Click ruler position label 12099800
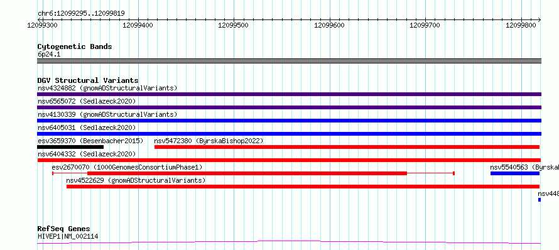Screen dimensions: 559x250 [521, 25]
